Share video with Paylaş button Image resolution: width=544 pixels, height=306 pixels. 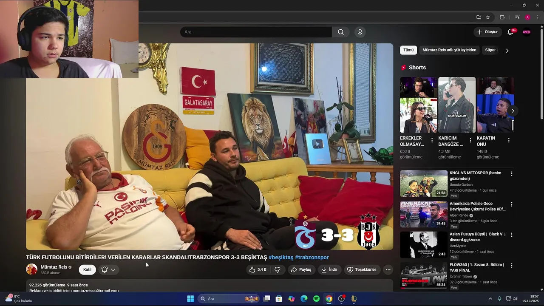pyautogui.click(x=301, y=269)
